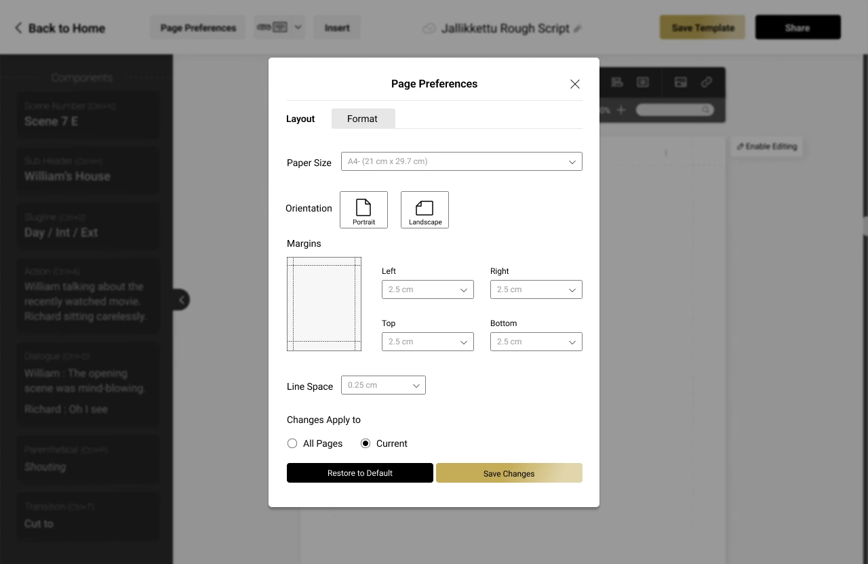Image resolution: width=868 pixels, height=564 pixels.
Task: Click the image icon in the editor toolbar
Action: click(x=680, y=82)
